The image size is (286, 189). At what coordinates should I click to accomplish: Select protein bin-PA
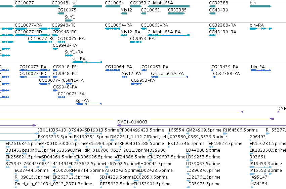[x=261, y=70]
